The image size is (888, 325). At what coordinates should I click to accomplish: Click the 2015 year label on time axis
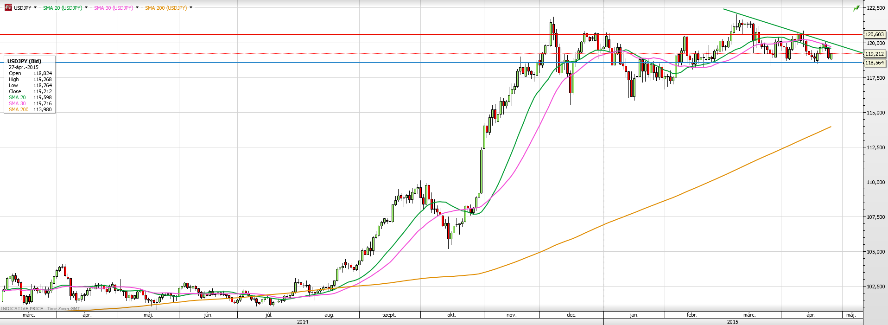point(732,322)
